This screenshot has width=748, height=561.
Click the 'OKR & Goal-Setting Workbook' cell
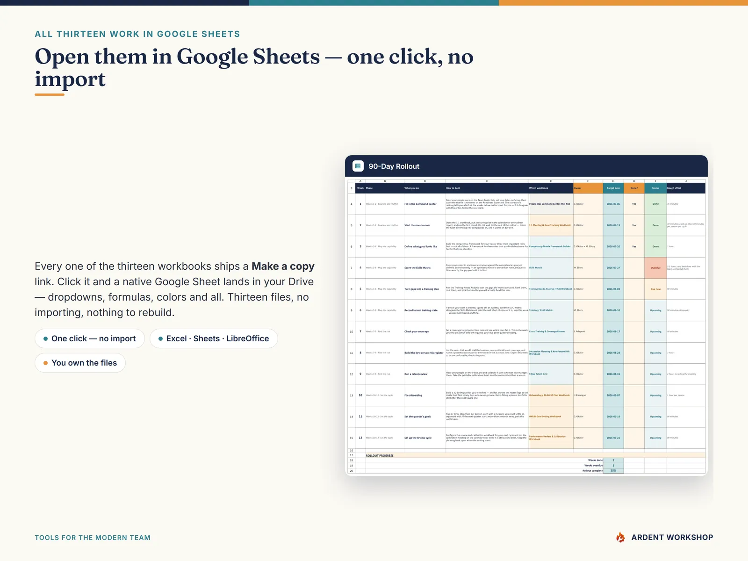click(551, 417)
